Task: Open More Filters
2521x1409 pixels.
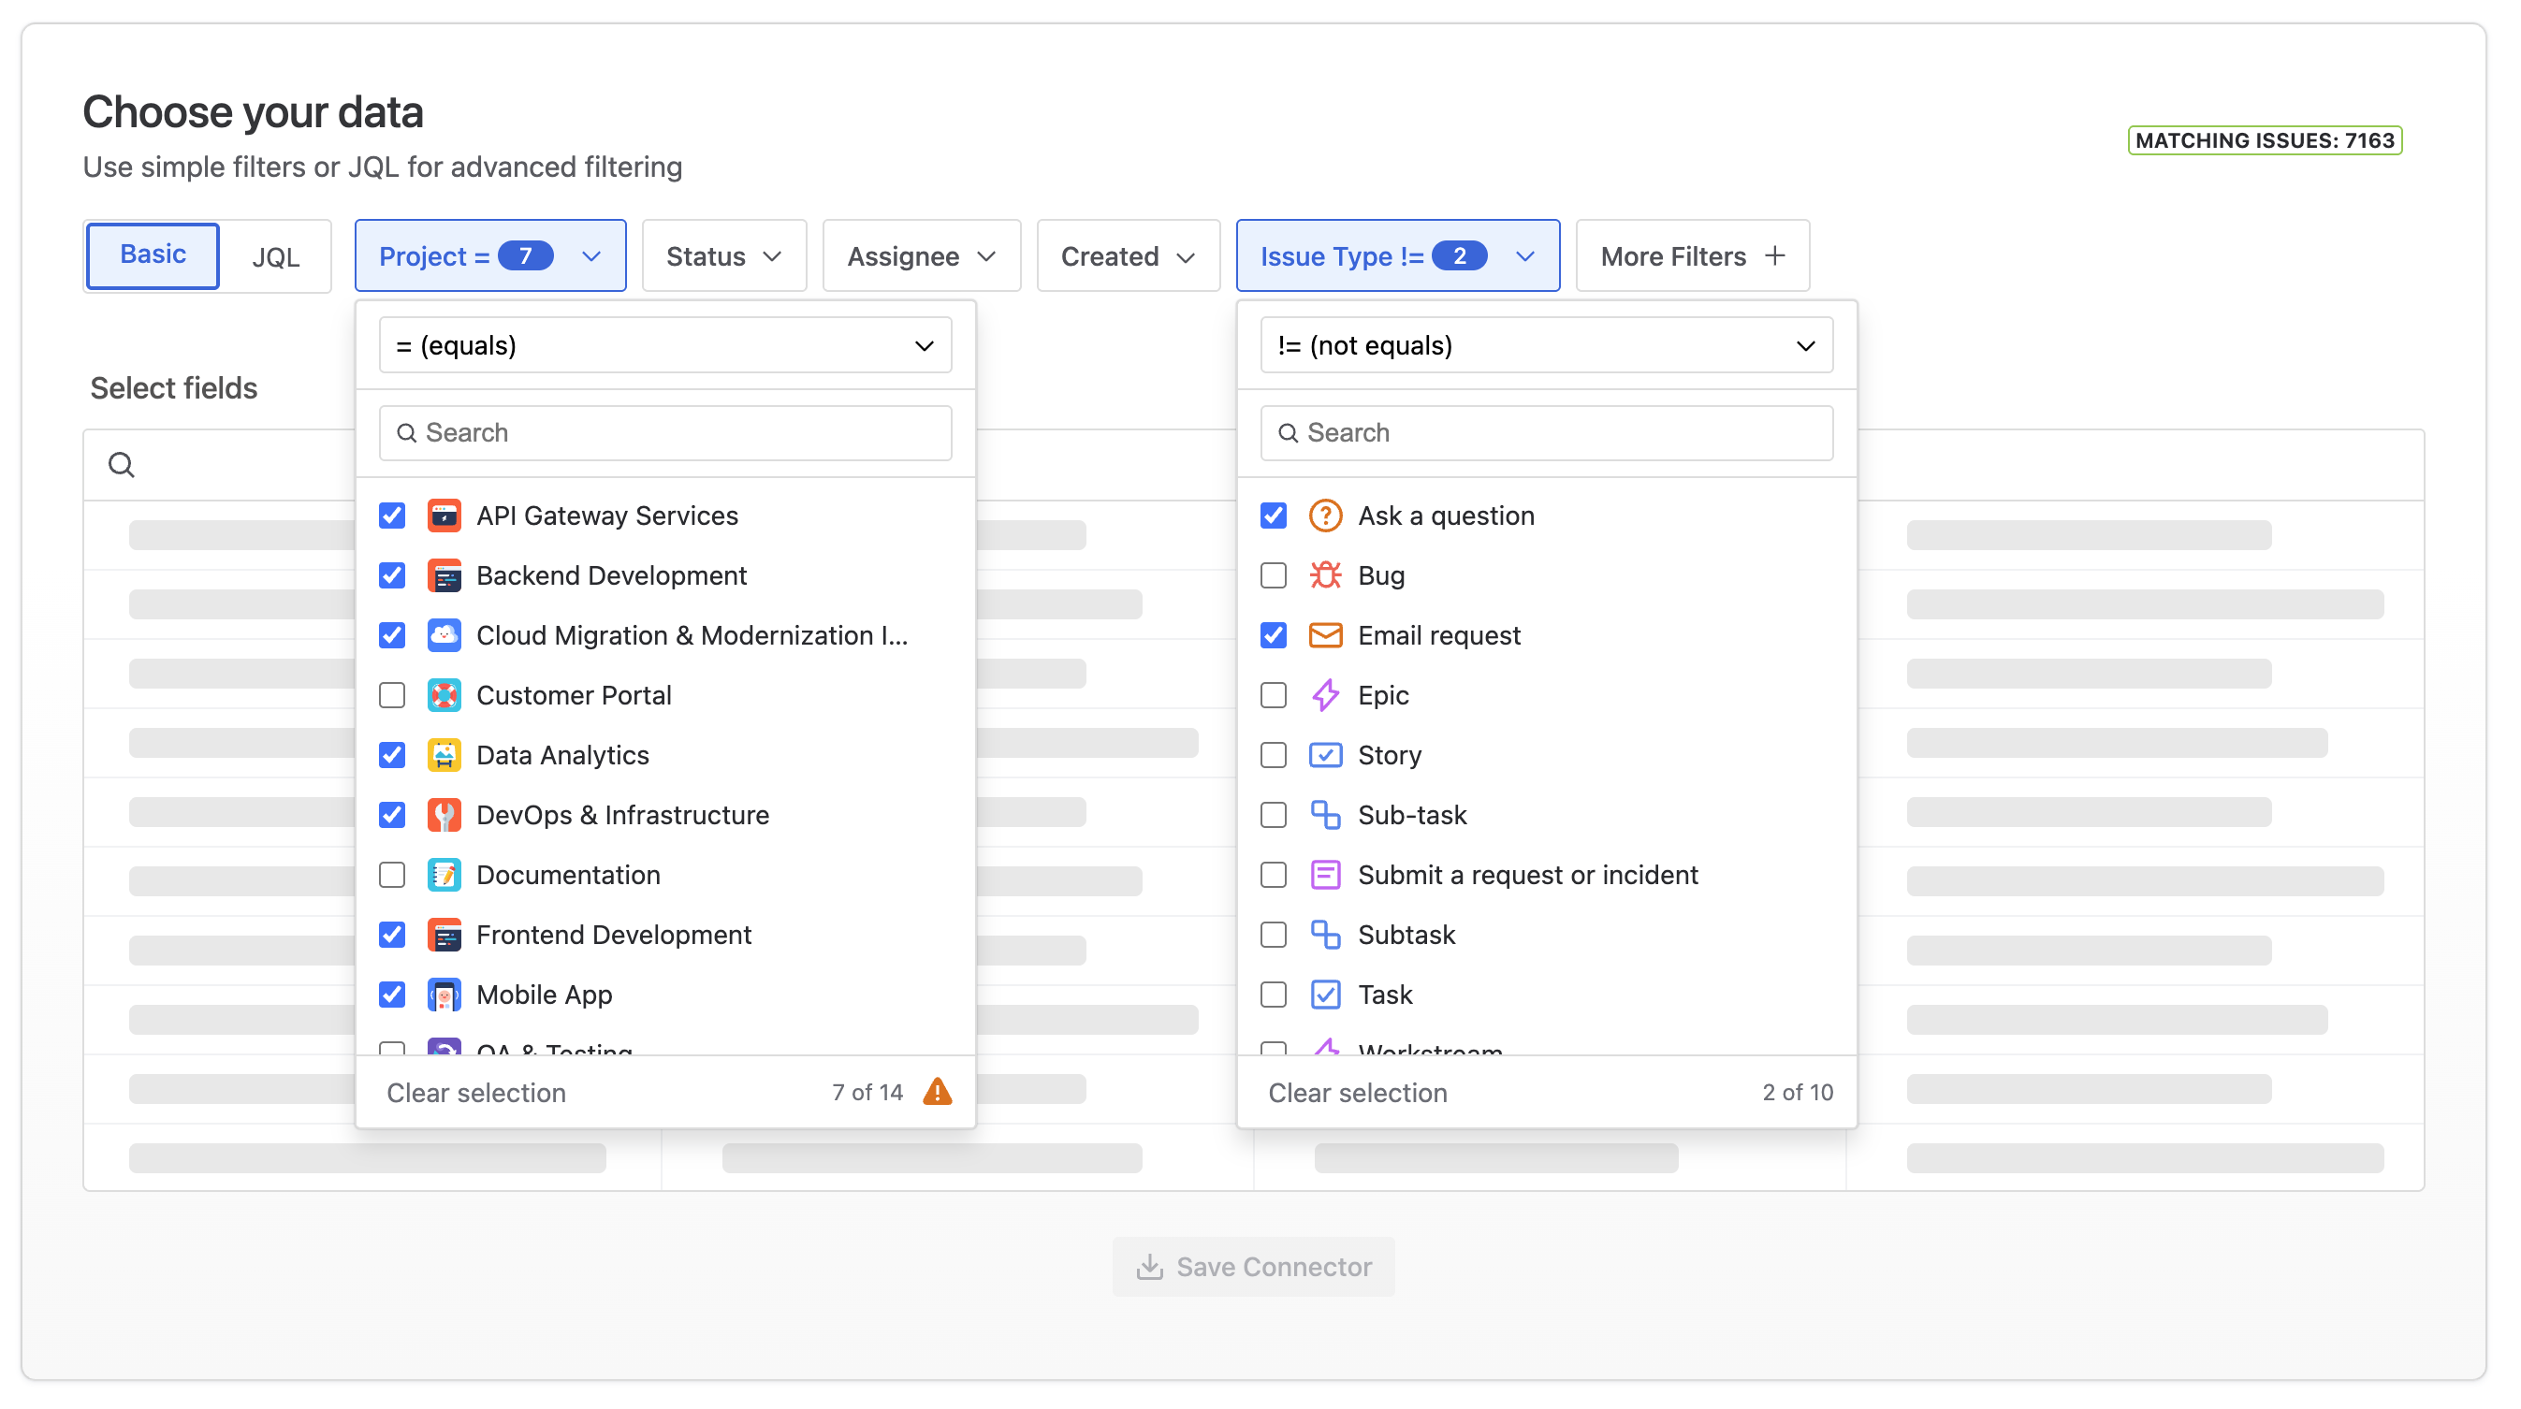Action: point(1692,255)
